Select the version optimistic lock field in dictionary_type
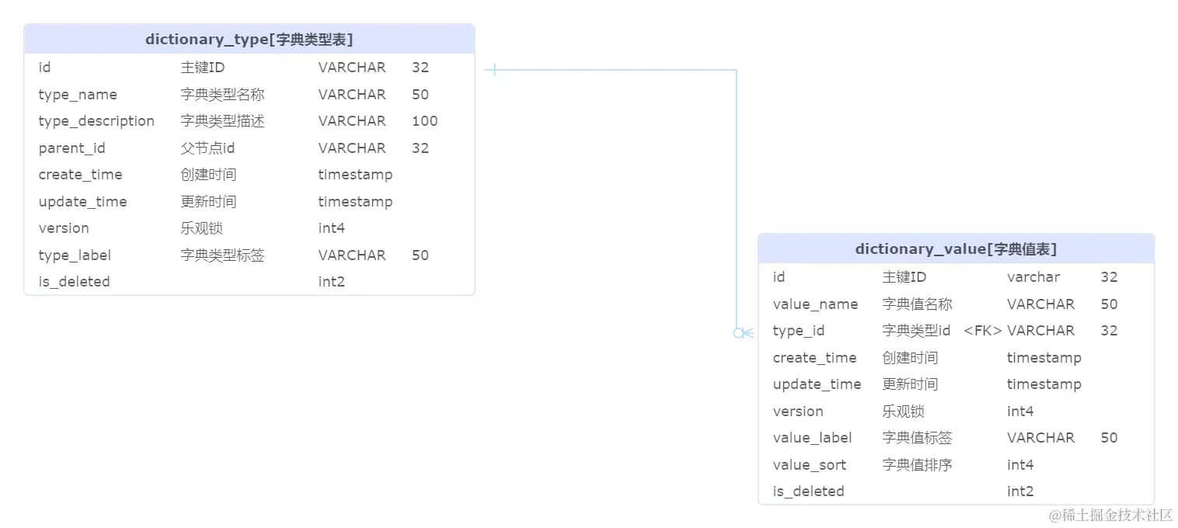The width and height of the screenshot is (1178, 528). [x=155, y=228]
